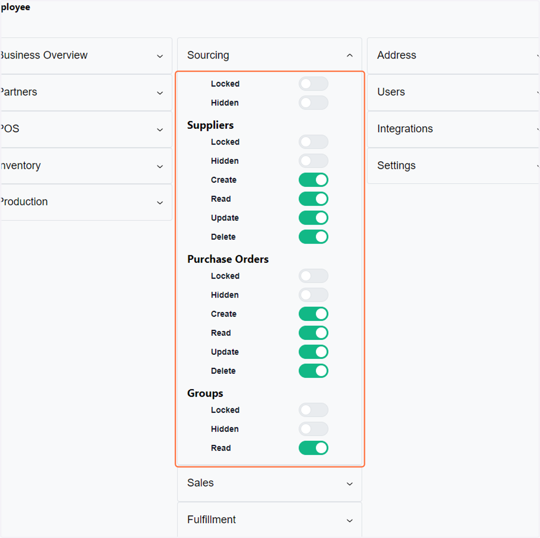Toggle the top Sourcing Locked switch
540x538 pixels.
(x=314, y=84)
